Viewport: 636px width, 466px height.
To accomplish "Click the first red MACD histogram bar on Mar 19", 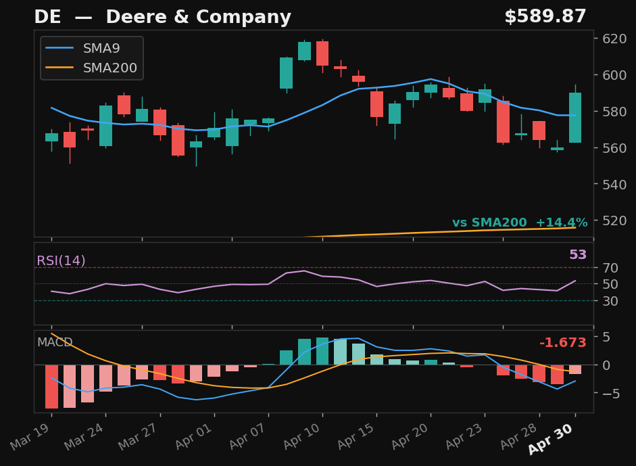I will (x=51, y=386).
